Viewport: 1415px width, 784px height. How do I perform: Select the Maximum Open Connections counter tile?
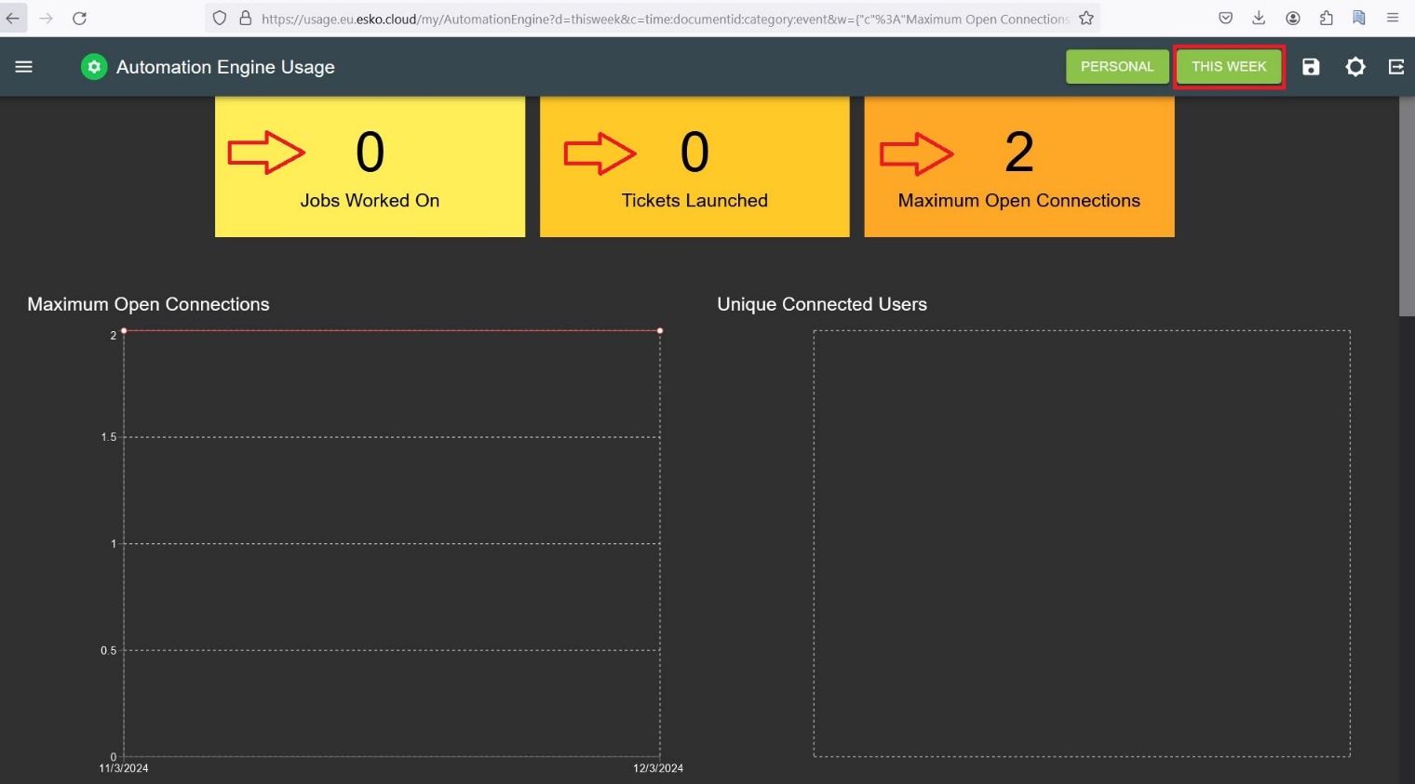[x=1018, y=166]
